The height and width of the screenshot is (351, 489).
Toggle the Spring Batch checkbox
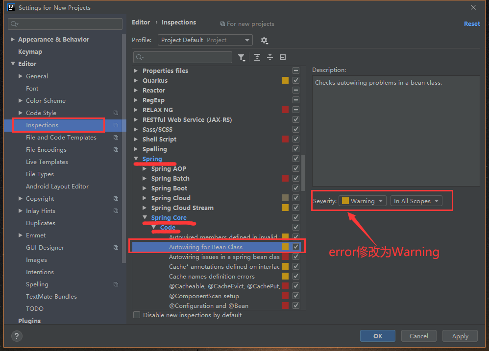tap(296, 178)
